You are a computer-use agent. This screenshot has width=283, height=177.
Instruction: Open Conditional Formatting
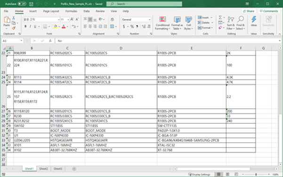click(162, 23)
